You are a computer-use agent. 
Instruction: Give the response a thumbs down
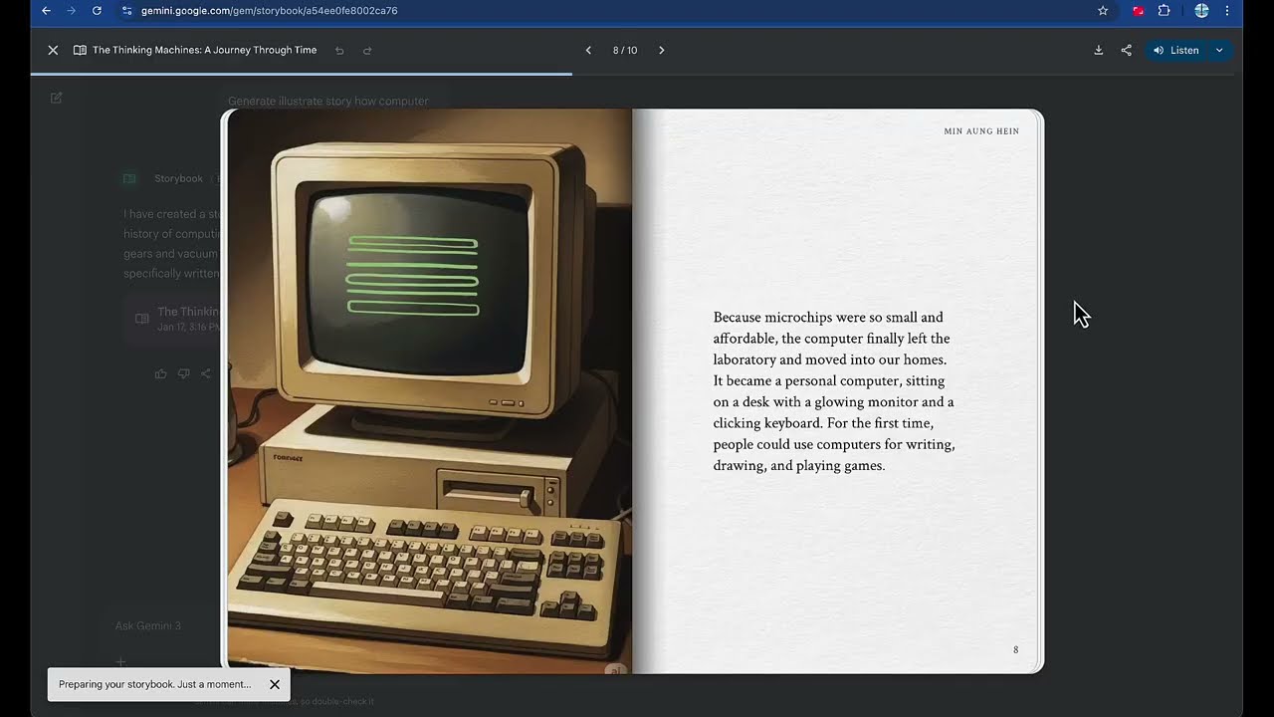[x=183, y=373]
